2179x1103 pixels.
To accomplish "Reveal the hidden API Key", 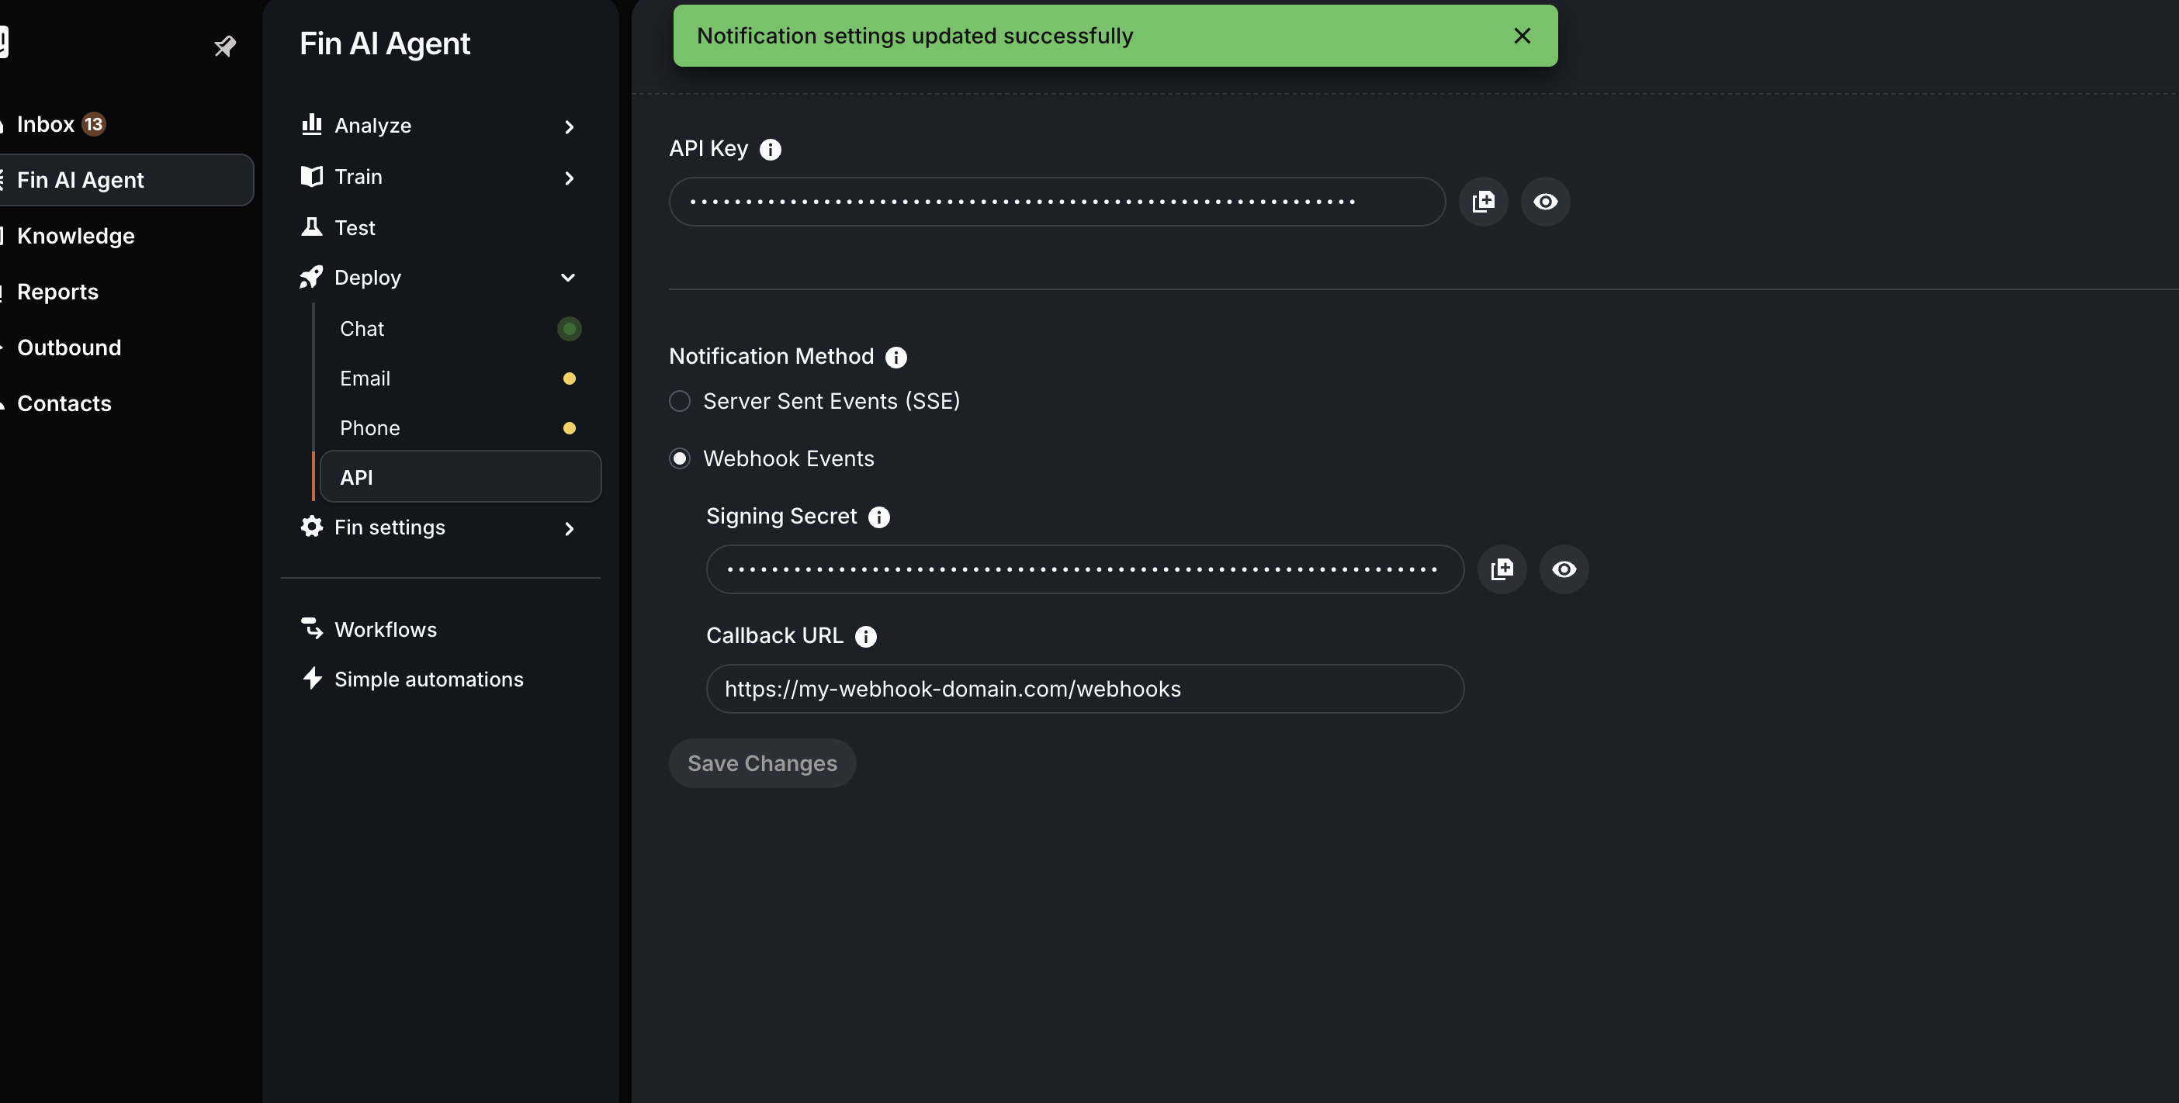I will (x=1544, y=201).
